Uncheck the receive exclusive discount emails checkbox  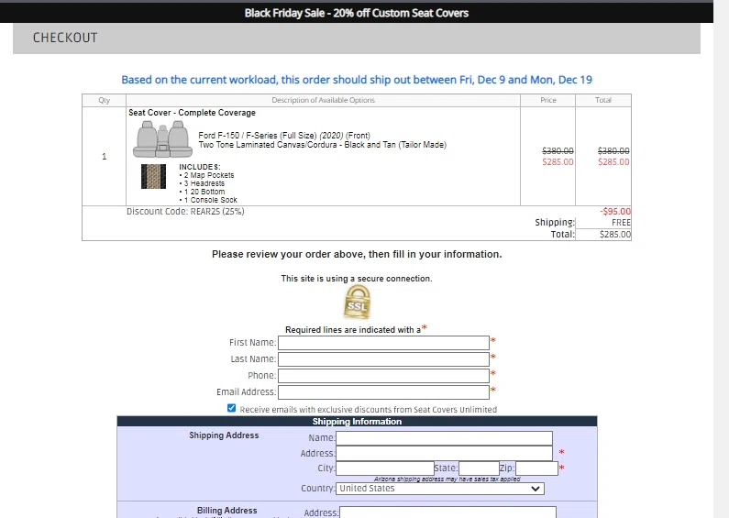coord(231,408)
